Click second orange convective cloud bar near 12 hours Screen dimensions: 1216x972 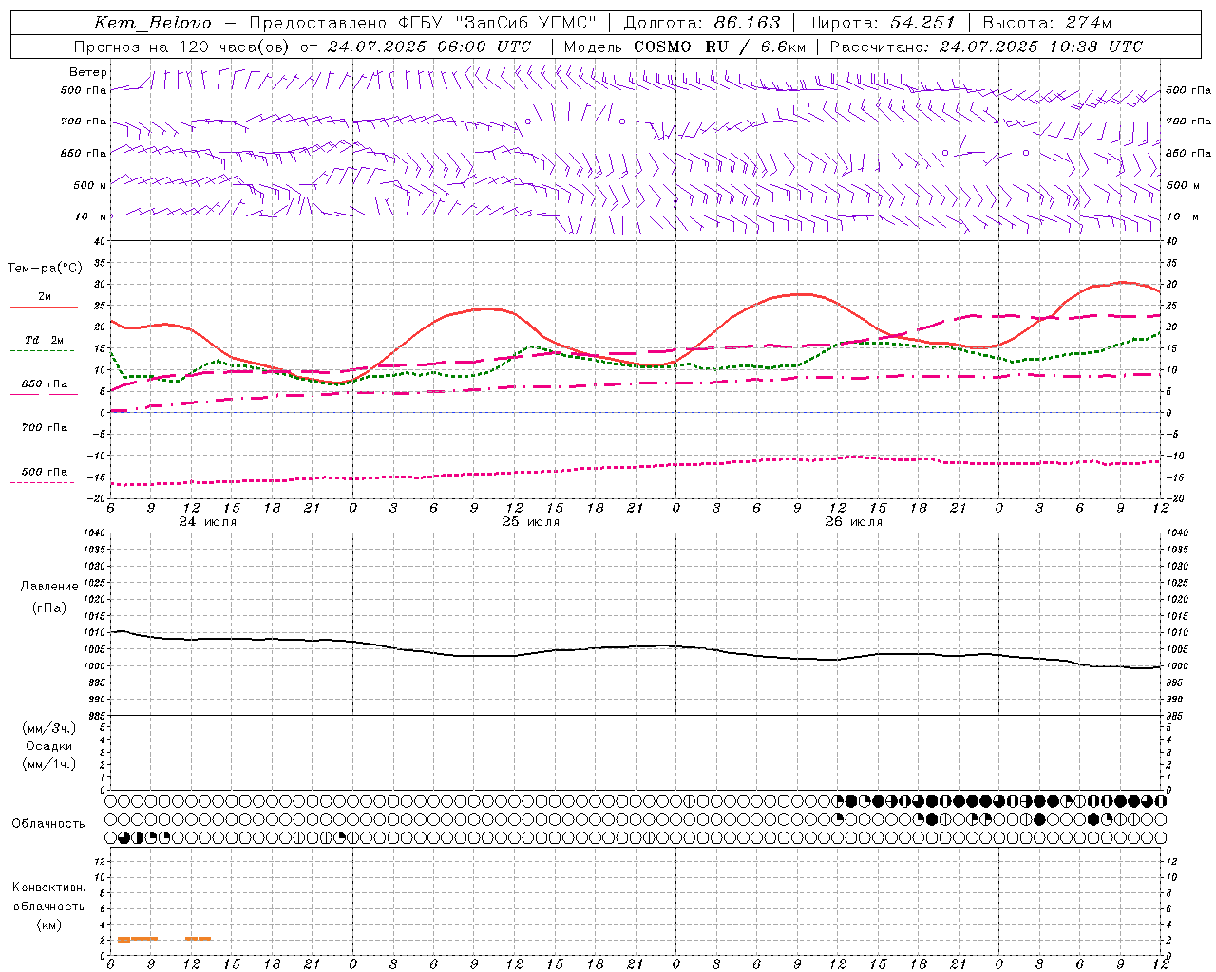[198, 938]
